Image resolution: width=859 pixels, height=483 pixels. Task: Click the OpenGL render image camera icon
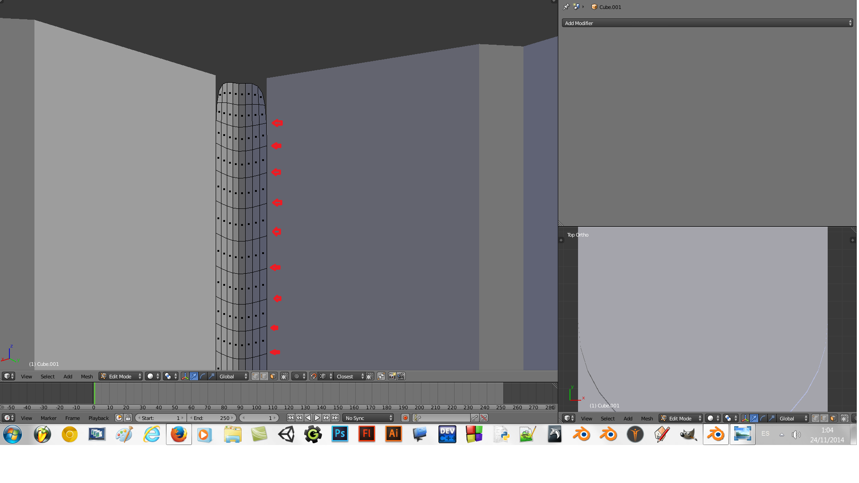tap(392, 376)
